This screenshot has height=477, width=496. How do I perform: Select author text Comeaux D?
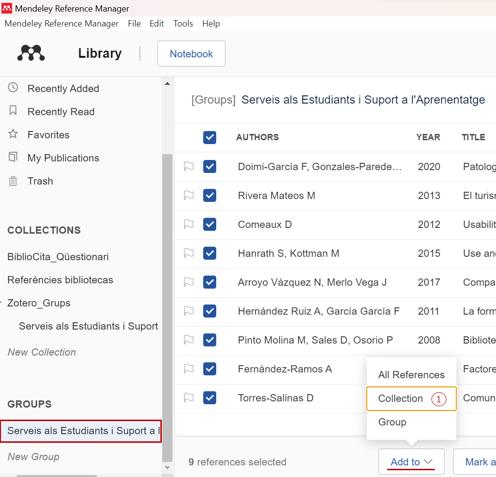coord(265,225)
